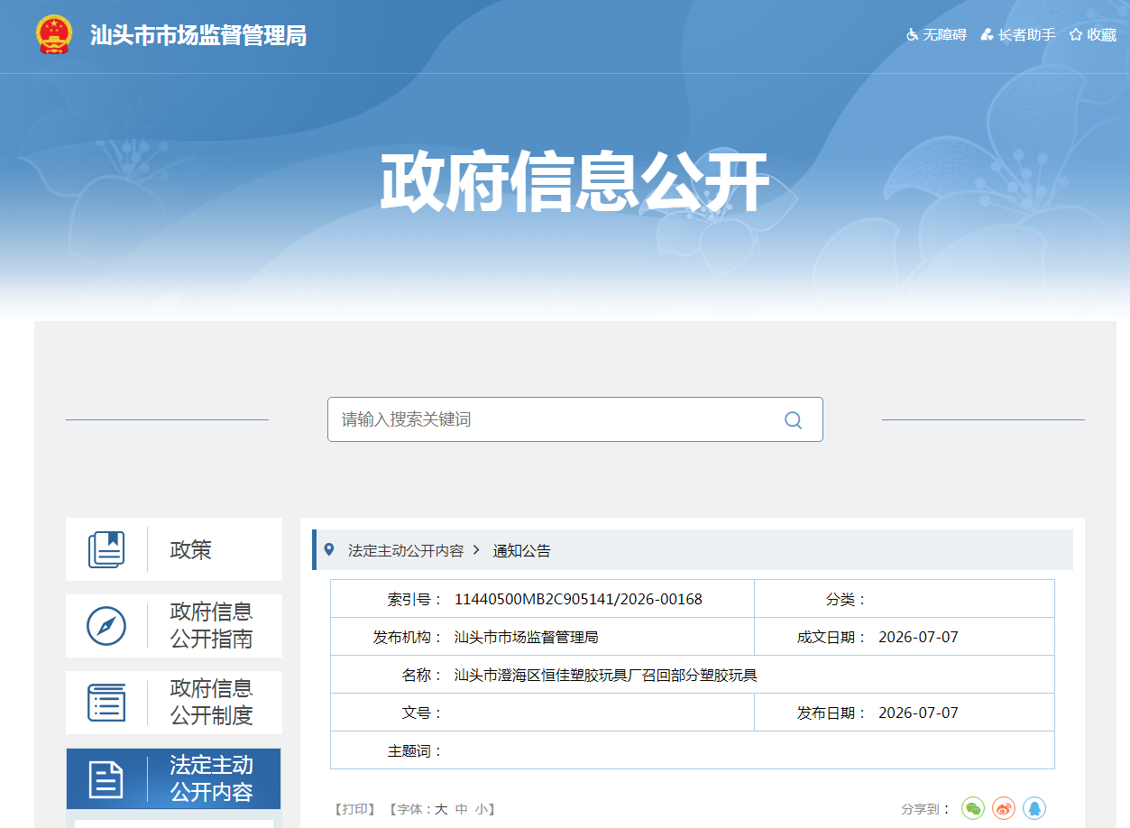Click the search keyword input field

pos(555,419)
